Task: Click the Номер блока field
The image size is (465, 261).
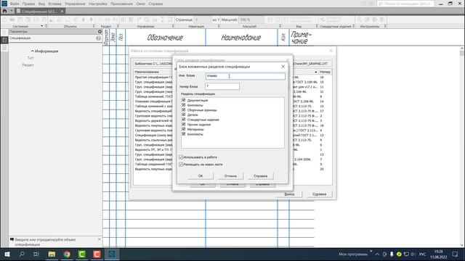Action: click(x=222, y=86)
